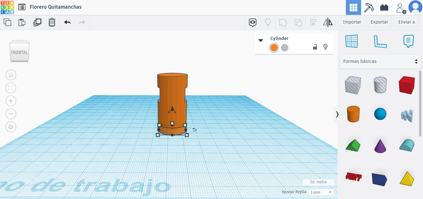Click the rotation handle beside cylinder base
Screen dimensions: 423x199
(194, 130)
